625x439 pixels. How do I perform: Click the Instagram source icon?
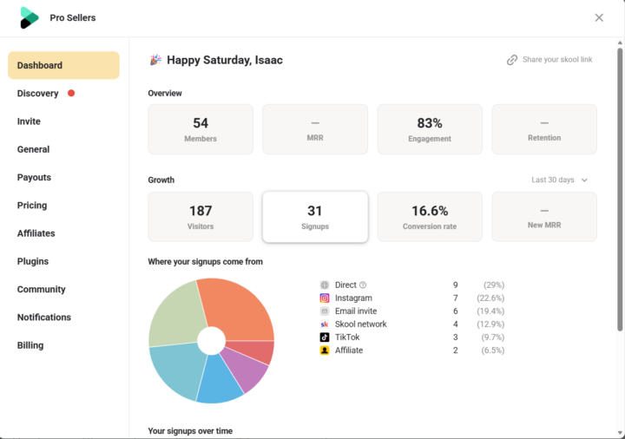coord(325,298)
